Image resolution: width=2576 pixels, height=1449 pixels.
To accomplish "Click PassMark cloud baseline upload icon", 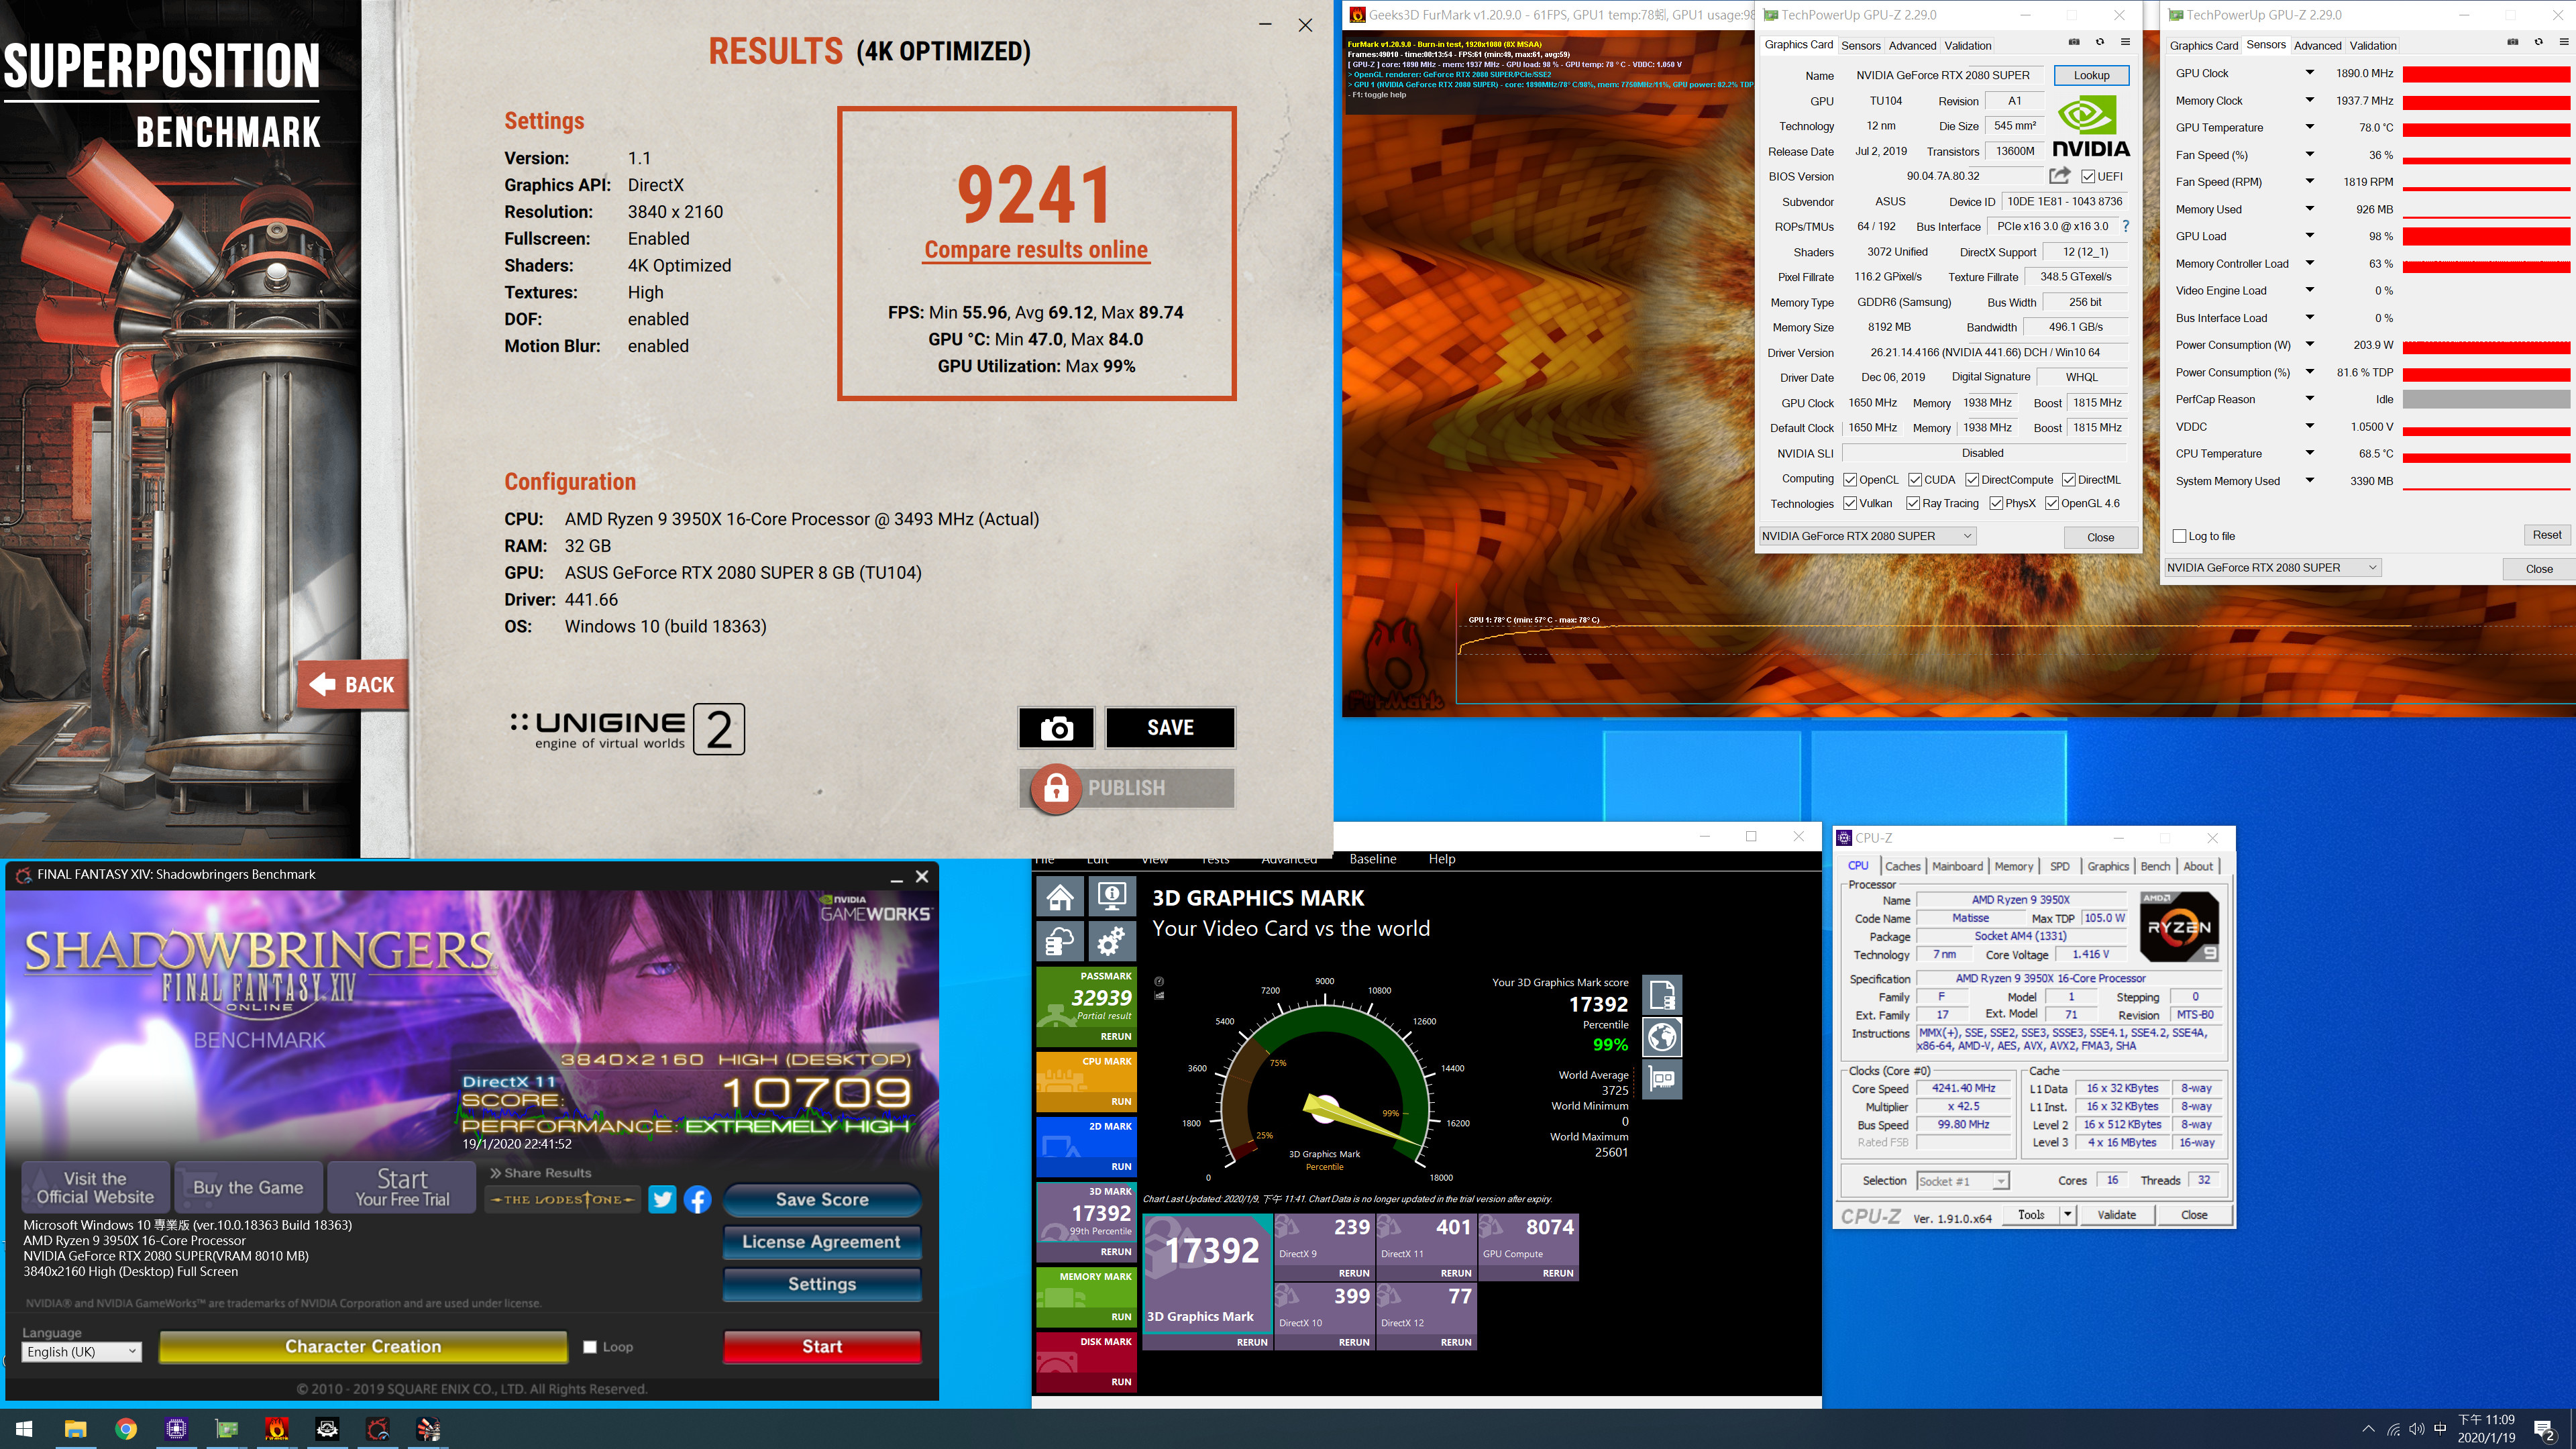I will 1060,941.
